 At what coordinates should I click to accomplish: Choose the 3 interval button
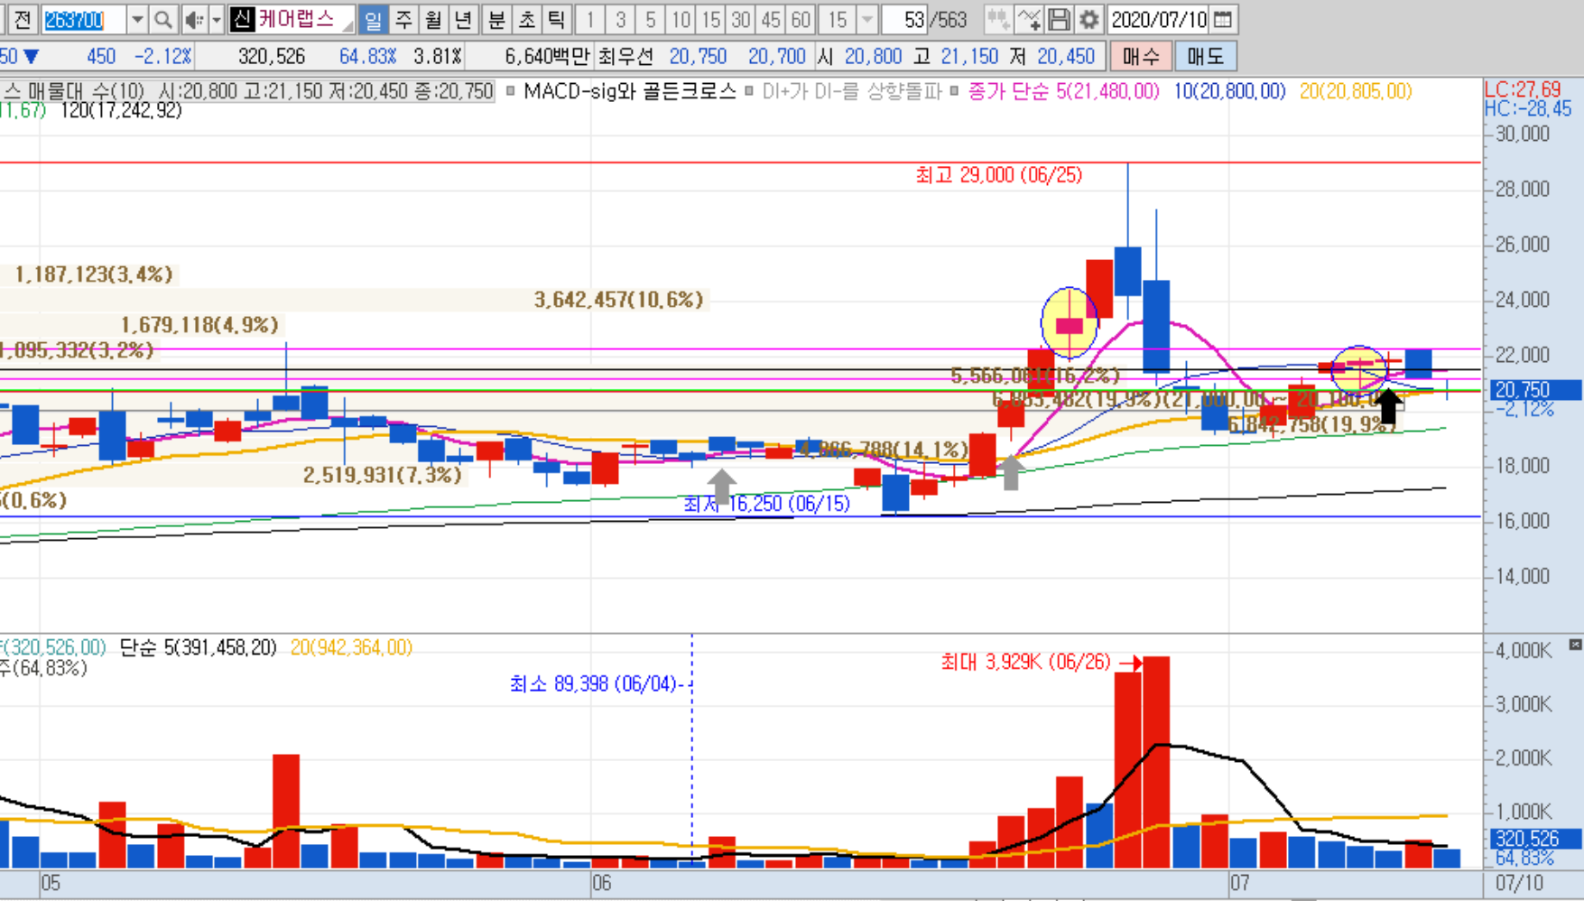coord(620,19)
